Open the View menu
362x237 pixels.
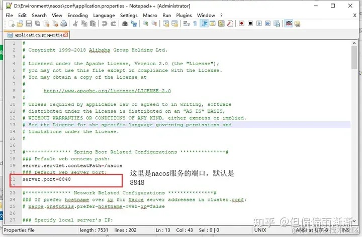click(x=57, y=15)
